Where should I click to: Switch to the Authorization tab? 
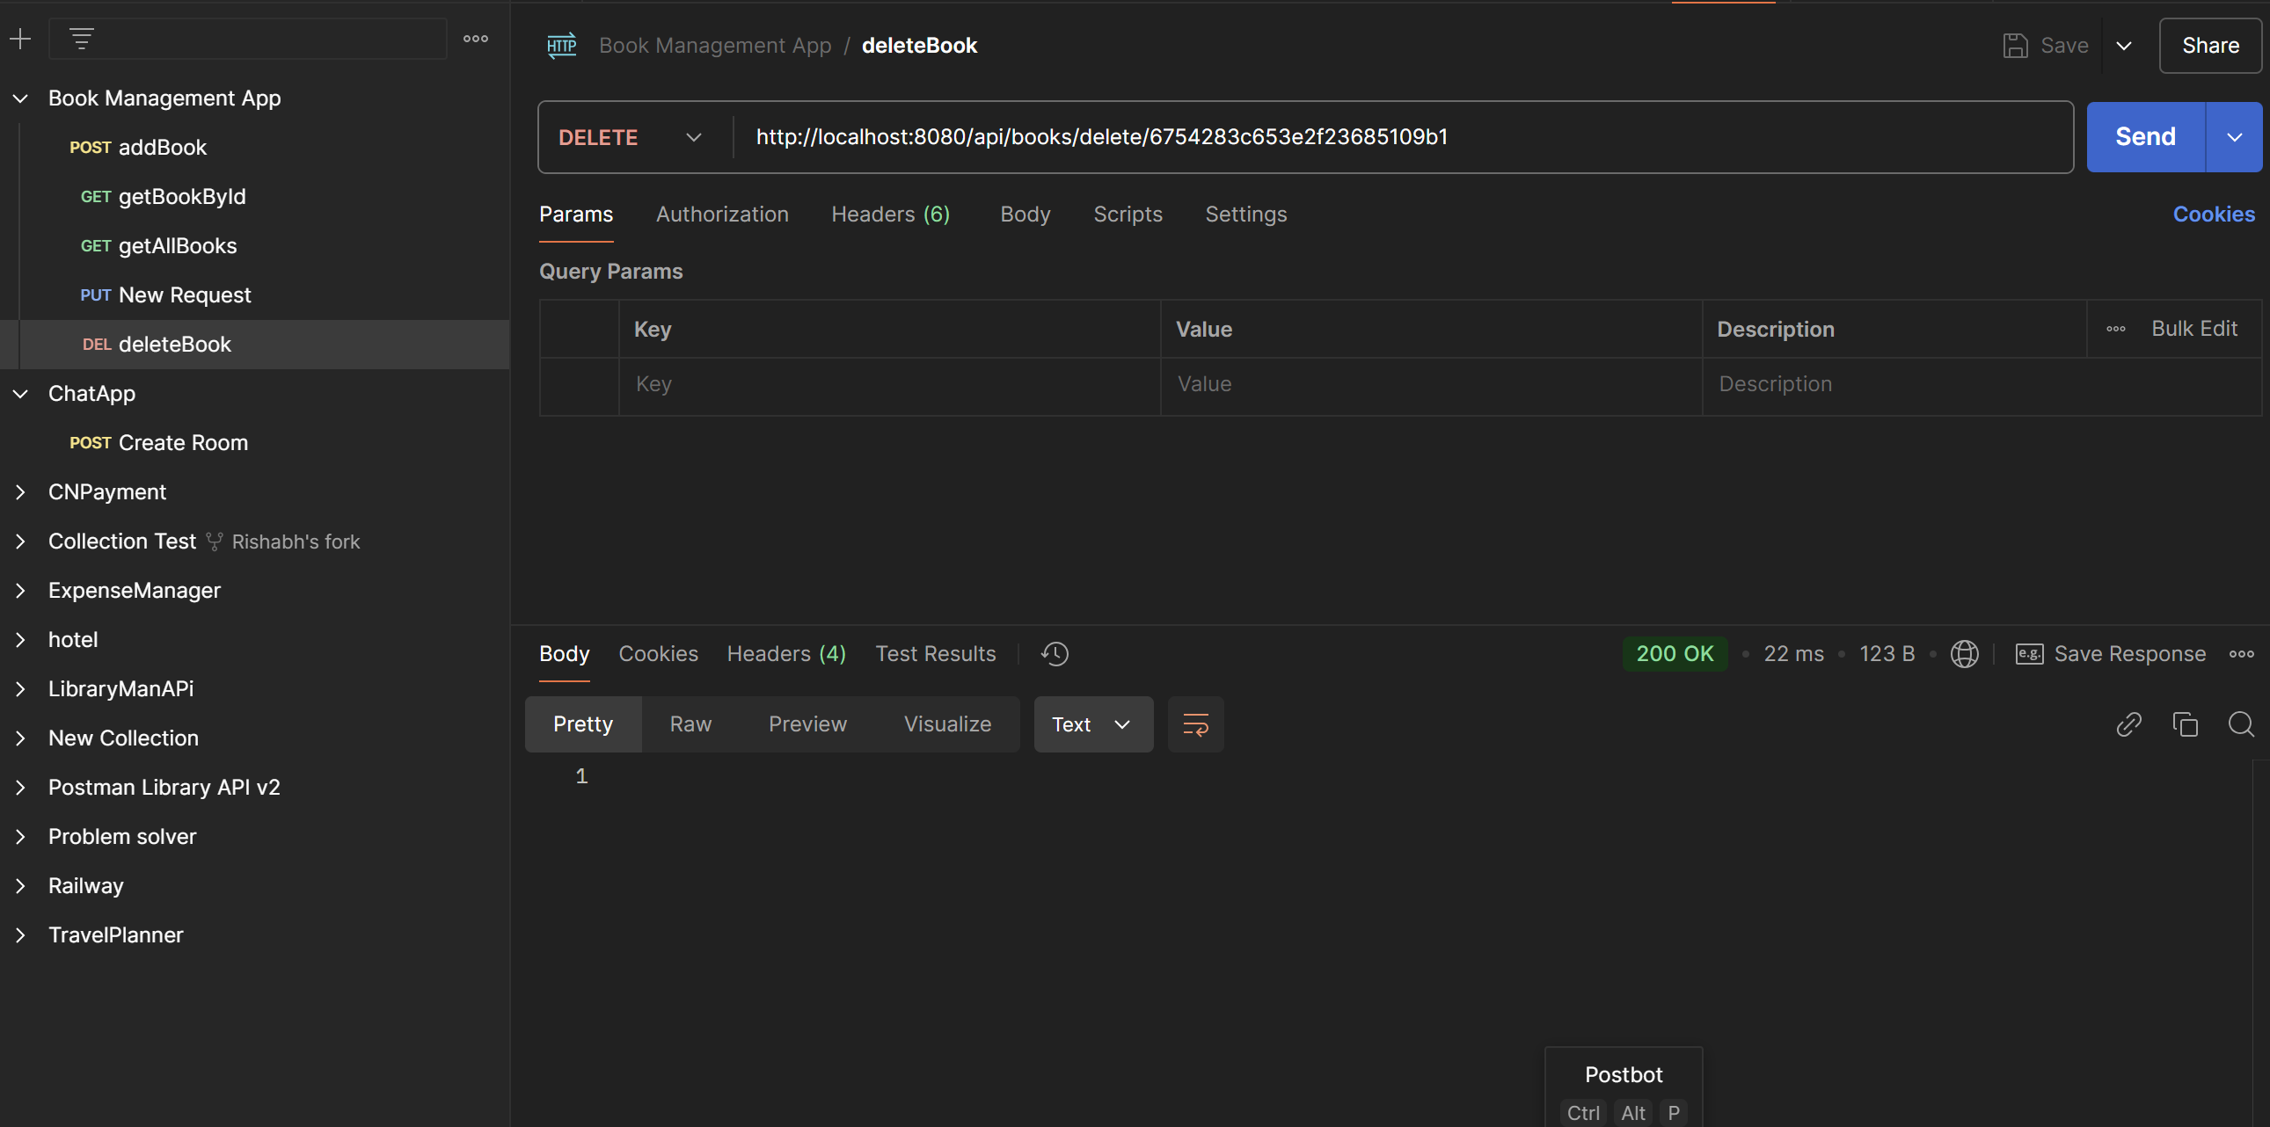coord(722,214)
